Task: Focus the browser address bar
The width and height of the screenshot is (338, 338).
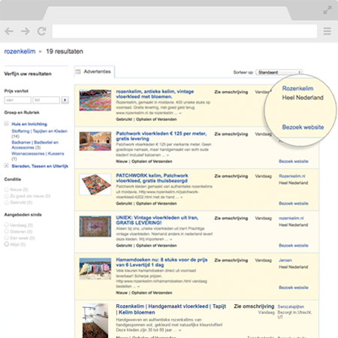Action: click(185, 32)
